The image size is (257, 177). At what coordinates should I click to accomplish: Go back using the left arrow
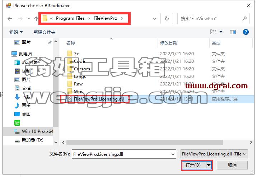[x=10, y=19]
